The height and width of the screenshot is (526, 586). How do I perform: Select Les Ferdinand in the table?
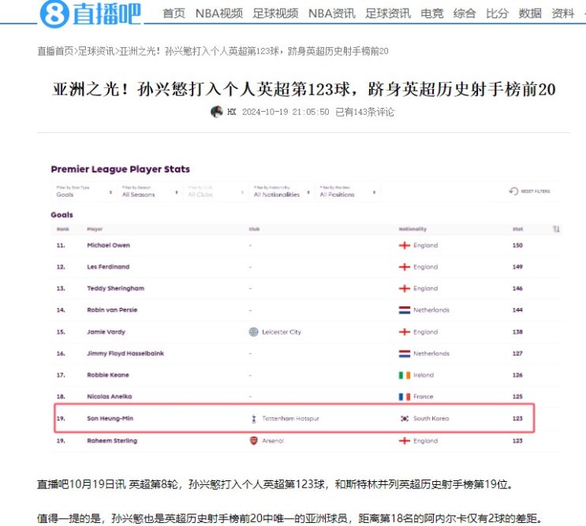pyautogui.click(x=108, y=267)
